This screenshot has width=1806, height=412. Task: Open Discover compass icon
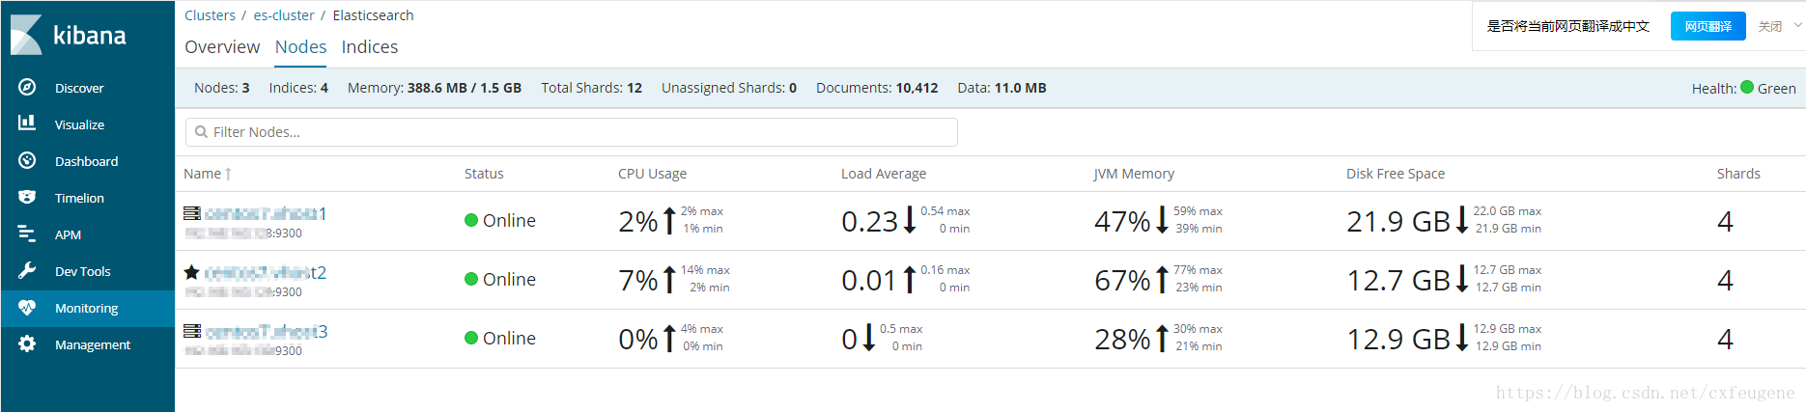tap(27, 87)
